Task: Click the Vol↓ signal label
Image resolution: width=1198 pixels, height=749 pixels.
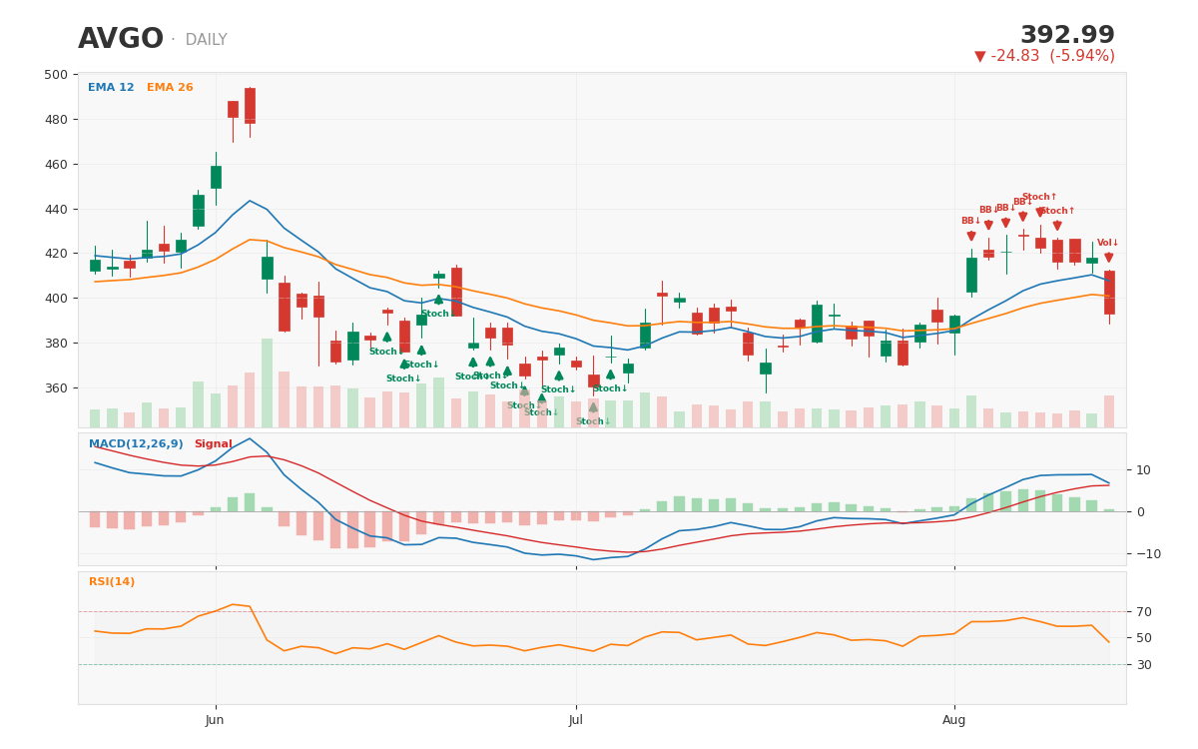Action: pyautogui.click(x=1108, y=243)
